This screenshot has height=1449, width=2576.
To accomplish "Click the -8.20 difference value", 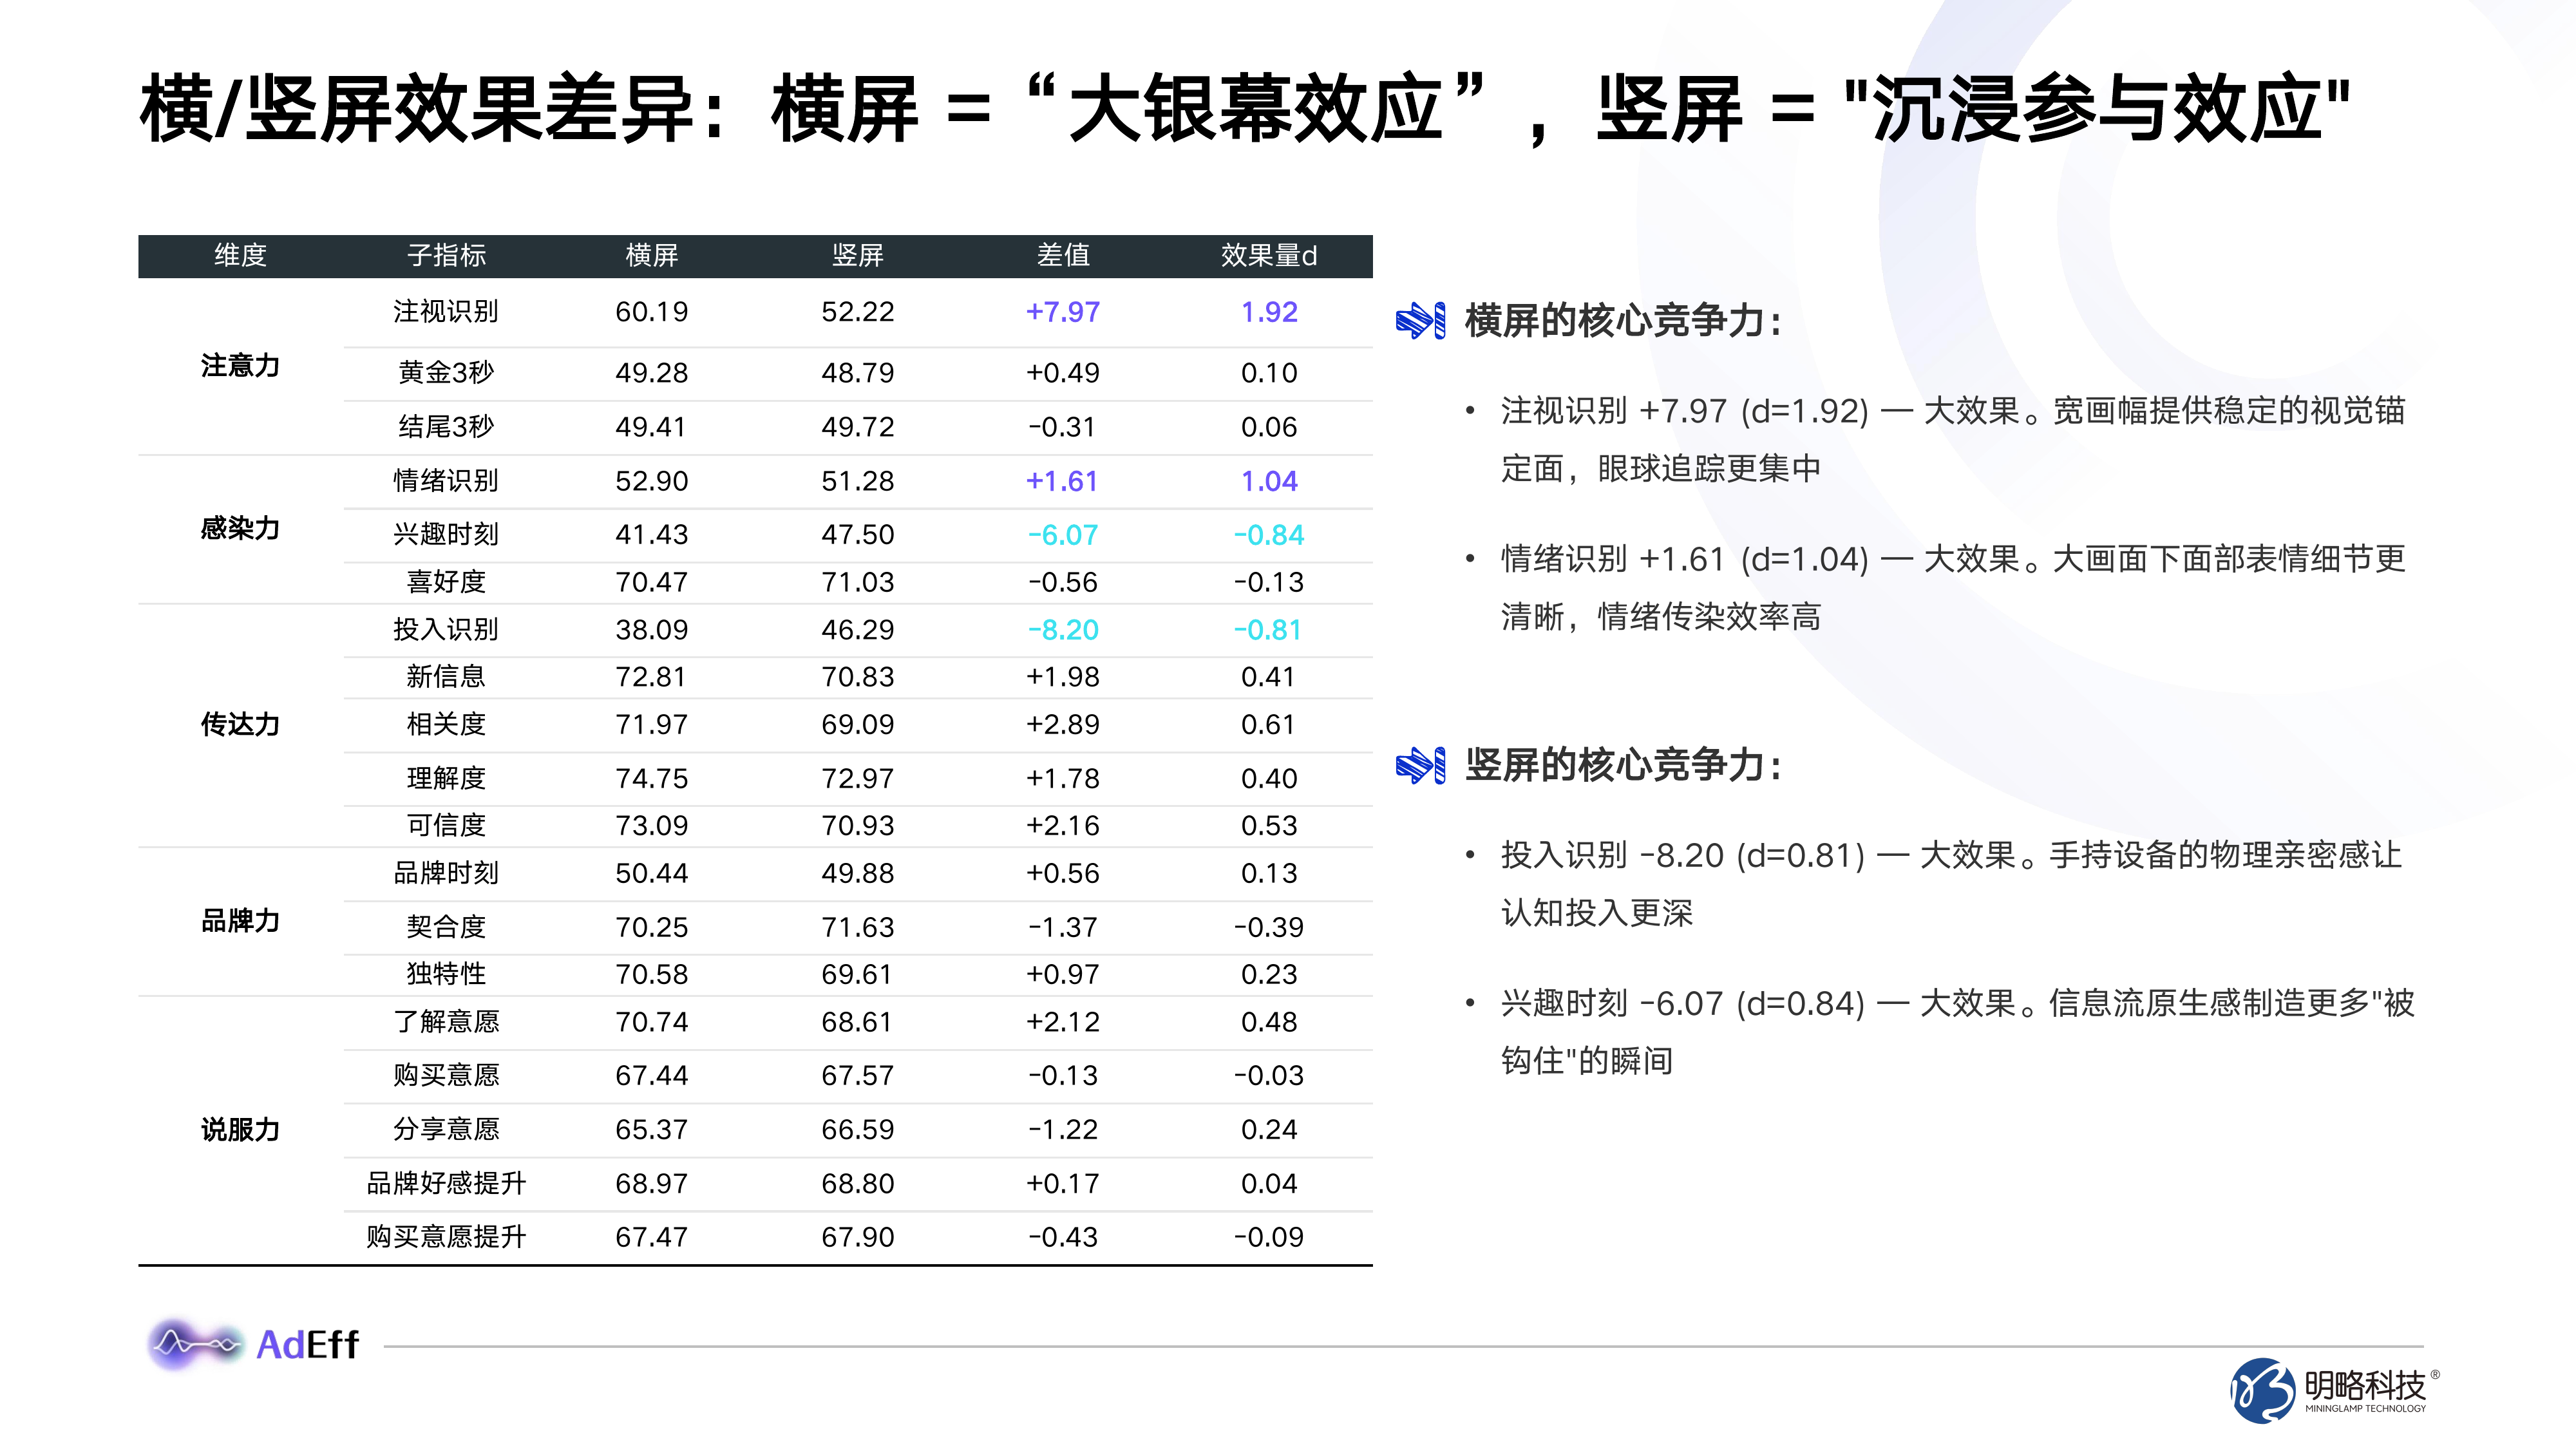I will pyautogui.click(x=1063, y=630).
